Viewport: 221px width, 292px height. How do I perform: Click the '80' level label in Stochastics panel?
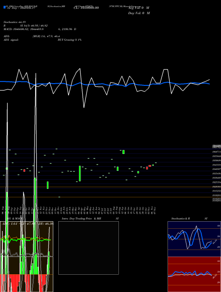click(x=219, y=226)
